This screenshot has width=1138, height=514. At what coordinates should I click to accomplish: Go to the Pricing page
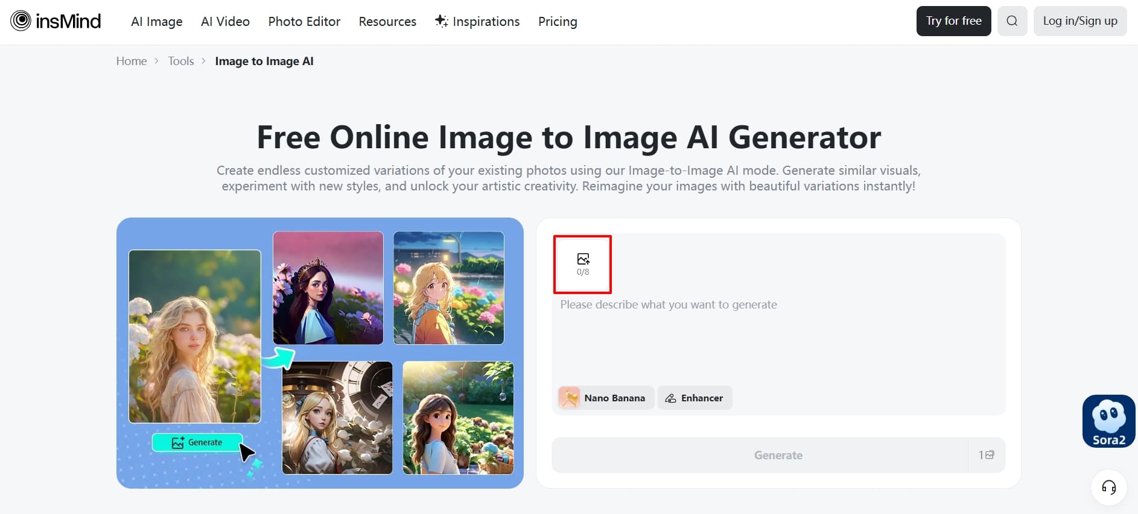pos(558,22)
